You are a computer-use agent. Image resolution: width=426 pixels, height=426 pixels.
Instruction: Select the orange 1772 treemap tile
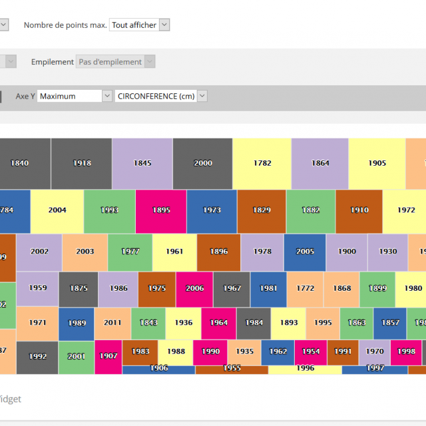coord(305,288)
